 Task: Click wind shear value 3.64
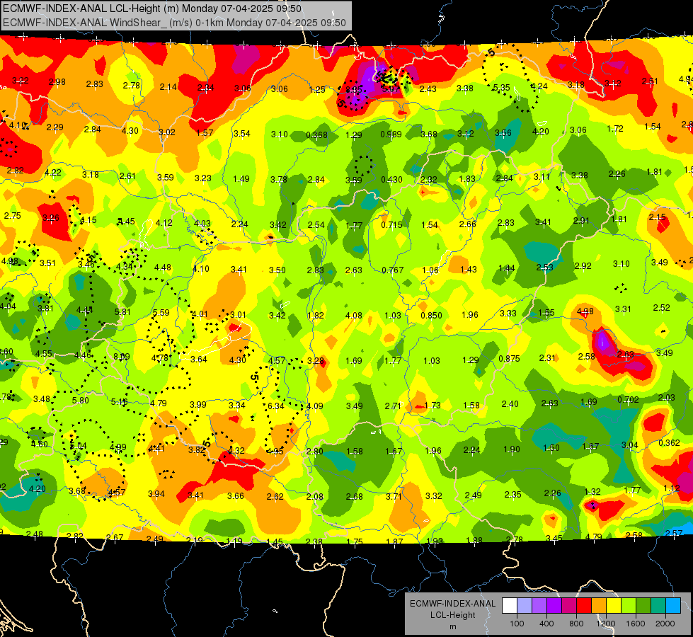pos(199,360)
